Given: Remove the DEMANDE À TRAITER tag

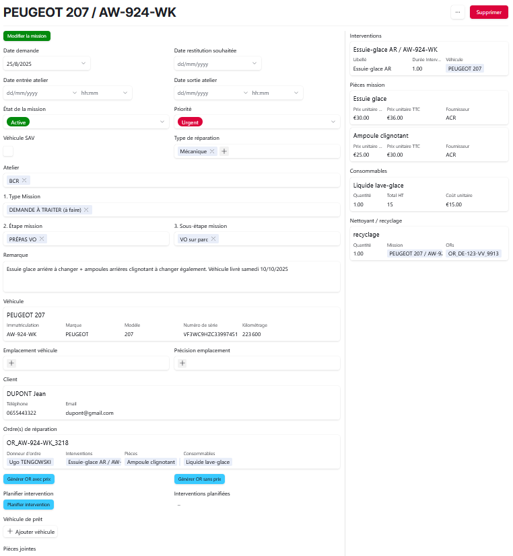Looking at the screenshot, I should 86,210.
